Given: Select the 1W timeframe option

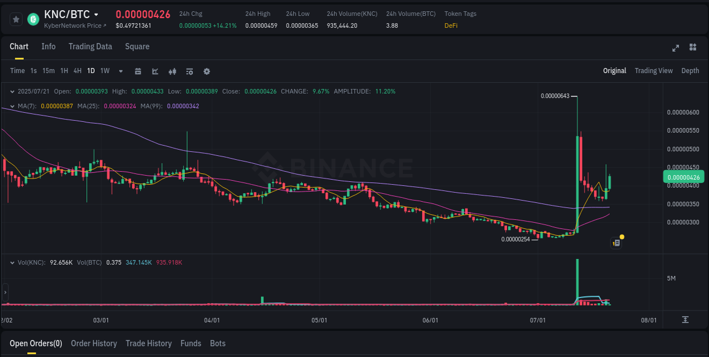Looking at the screenshot, I should point(104,71).
